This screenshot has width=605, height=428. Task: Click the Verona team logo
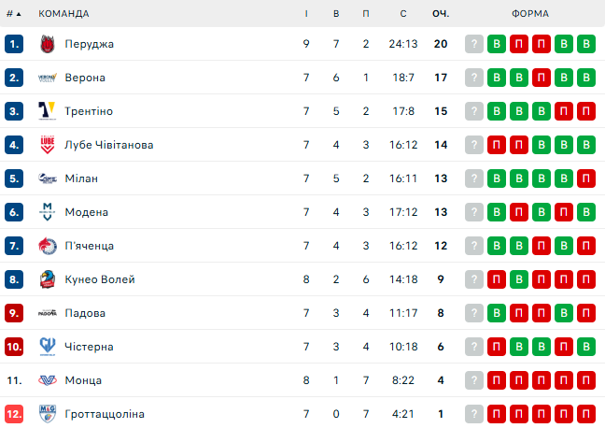point(48,78)
